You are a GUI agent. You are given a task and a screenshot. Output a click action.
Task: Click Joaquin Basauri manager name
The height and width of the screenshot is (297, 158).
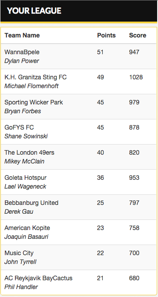26,237
